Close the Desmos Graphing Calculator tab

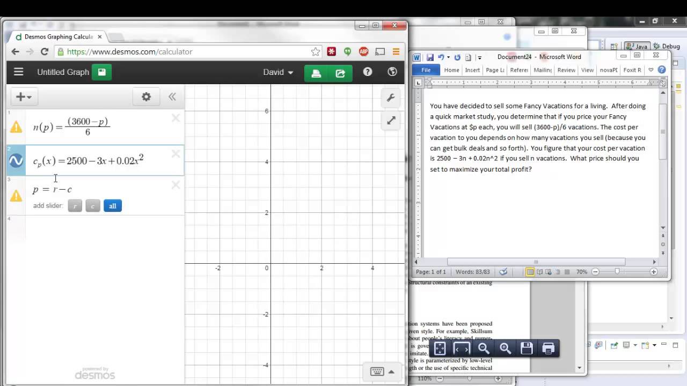click(100, 36)
